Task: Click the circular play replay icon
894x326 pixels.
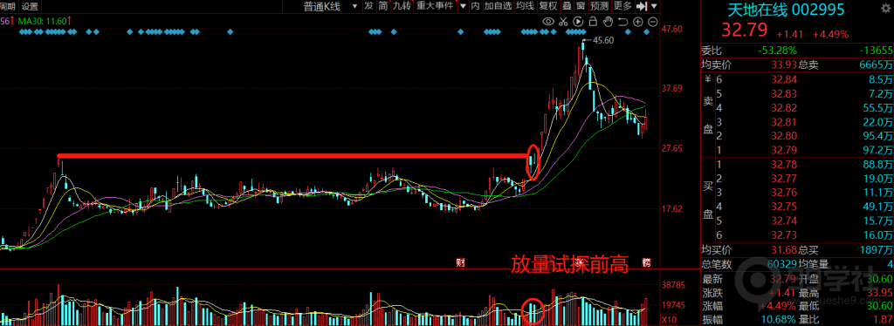Action: [578, 22]
